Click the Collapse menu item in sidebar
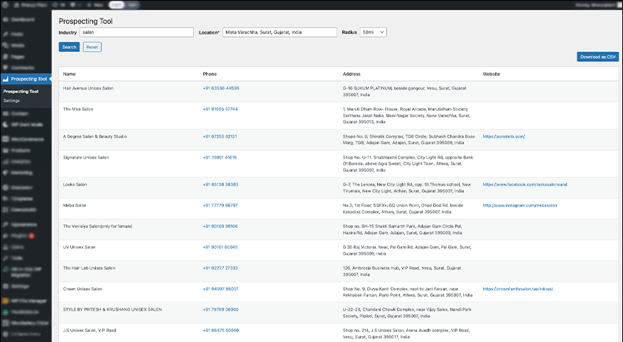 tap(26, 334)
